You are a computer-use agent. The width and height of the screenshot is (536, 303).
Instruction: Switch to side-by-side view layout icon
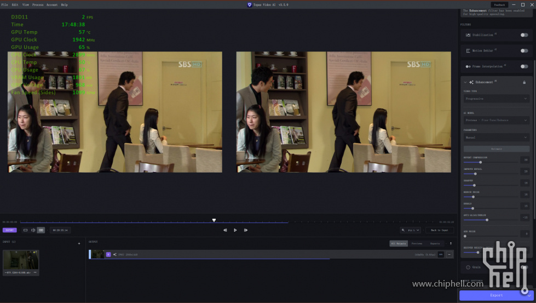click(x=41, y=230)
